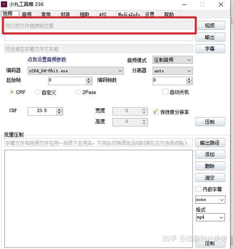Image resolution: width=233 pixels, height=249 pixels.
Task: Click the 清空 button
Action: [x=210, y=178]
